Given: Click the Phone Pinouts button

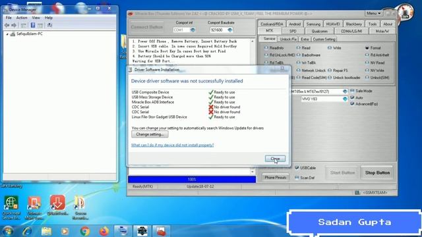Looking at the screenshot, I should point(275,177).
